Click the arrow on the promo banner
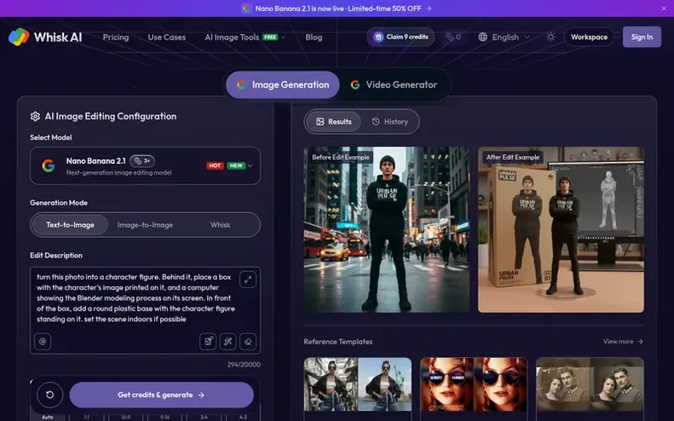674x421 pixels. click(429, 9)
